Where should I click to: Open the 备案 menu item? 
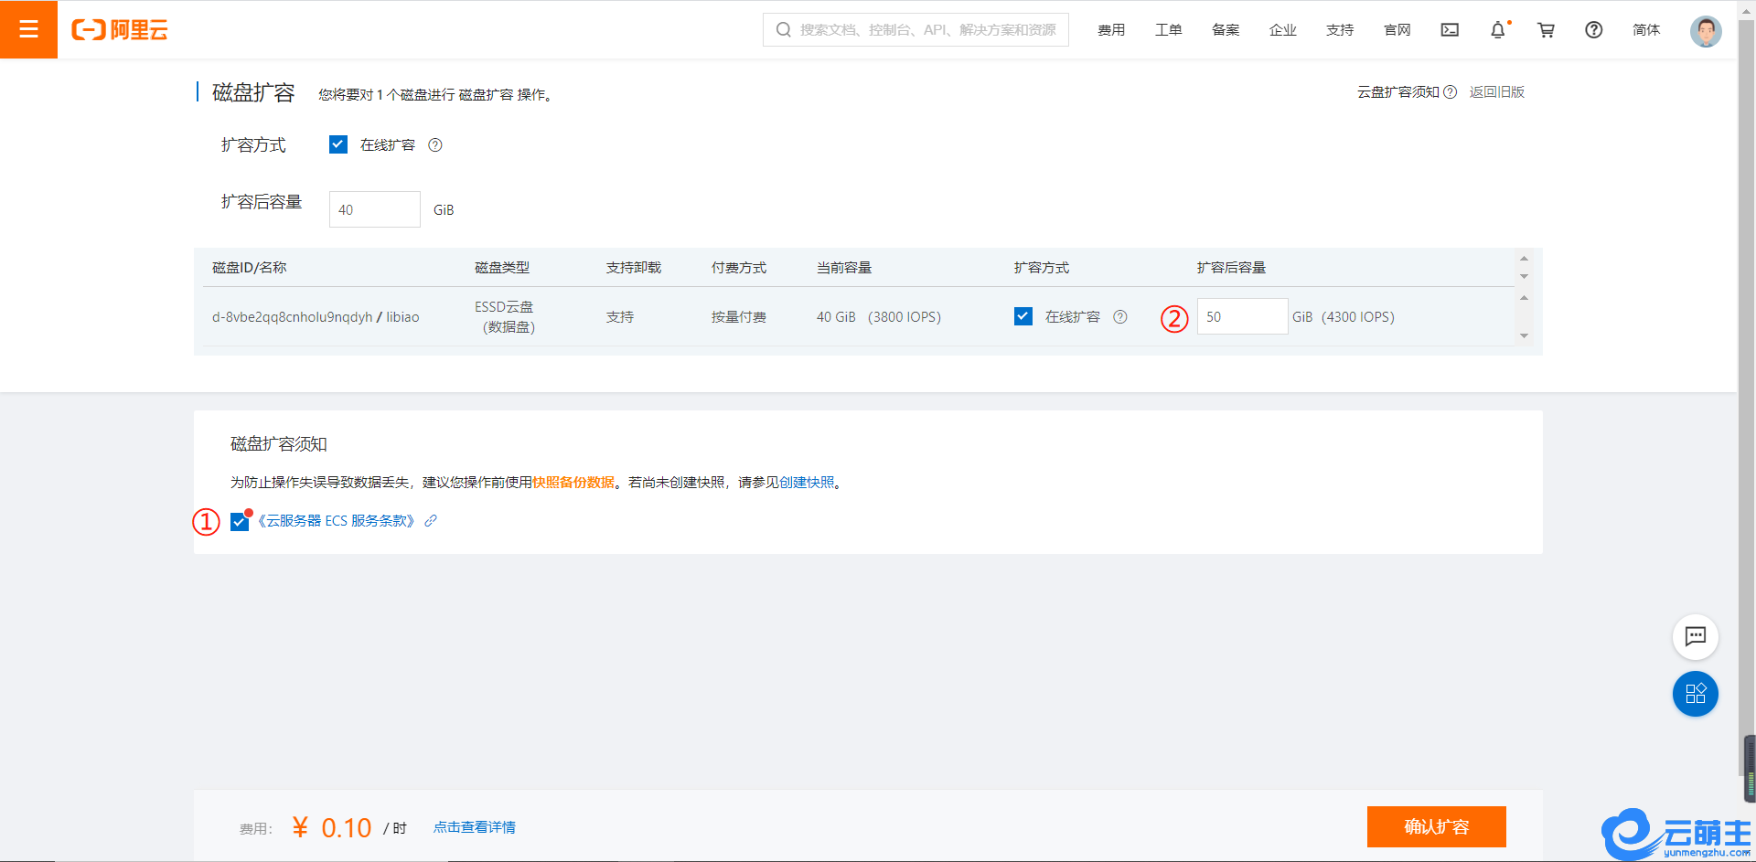pyautogui.click(x=1226, y=30)
